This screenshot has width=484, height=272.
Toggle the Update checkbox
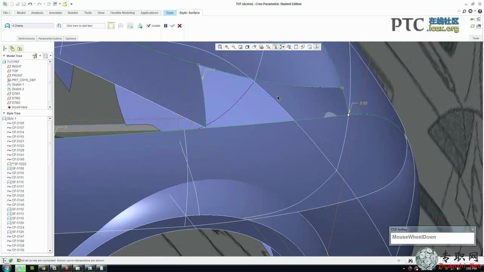pyautogui.click(x=149, y=26)
